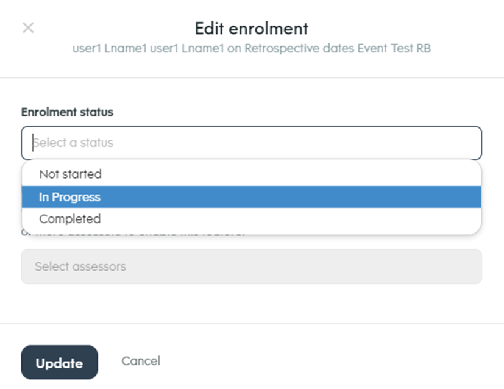Close the Edit enrolment dialog with X

[x=28, y=28]
